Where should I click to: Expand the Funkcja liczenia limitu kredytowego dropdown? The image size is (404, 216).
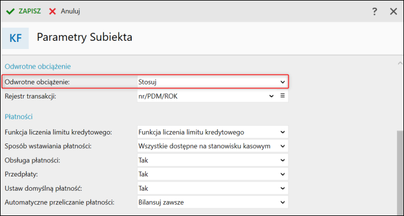pyautogui.click(x=213, y=132)
